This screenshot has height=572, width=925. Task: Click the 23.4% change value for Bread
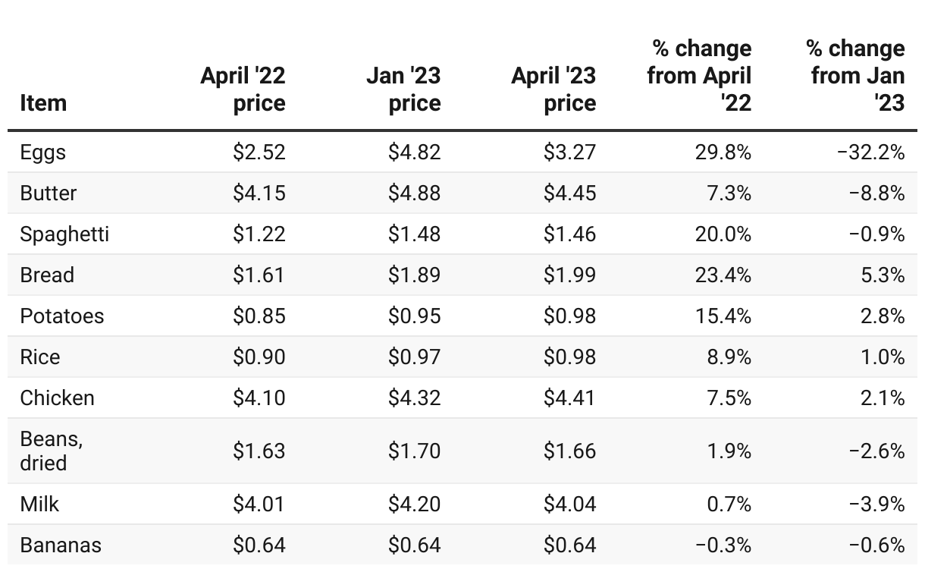tap(723, 275)
